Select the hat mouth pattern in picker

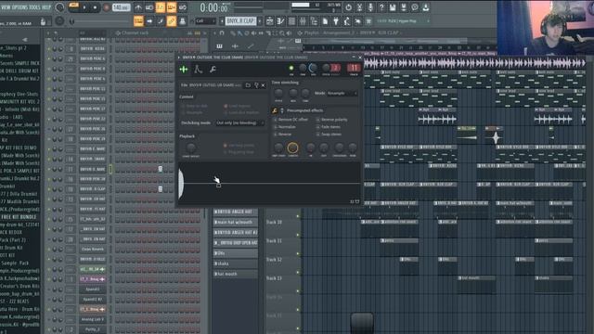(x=235, y=274)
